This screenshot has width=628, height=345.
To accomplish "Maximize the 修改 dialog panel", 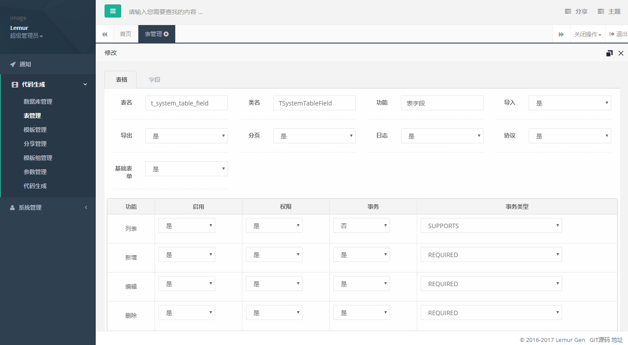I will click(x=609, y=53).
